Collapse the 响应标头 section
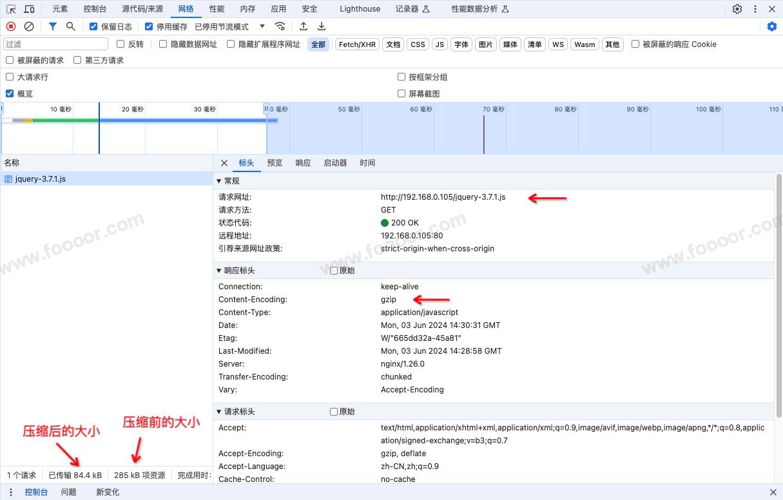783x500 pixels. tap(219, 271)
